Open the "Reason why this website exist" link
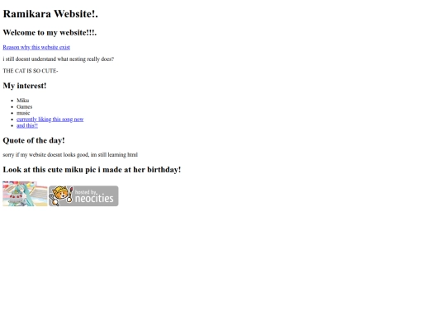The image size is (446, 334). coord(36,47)
